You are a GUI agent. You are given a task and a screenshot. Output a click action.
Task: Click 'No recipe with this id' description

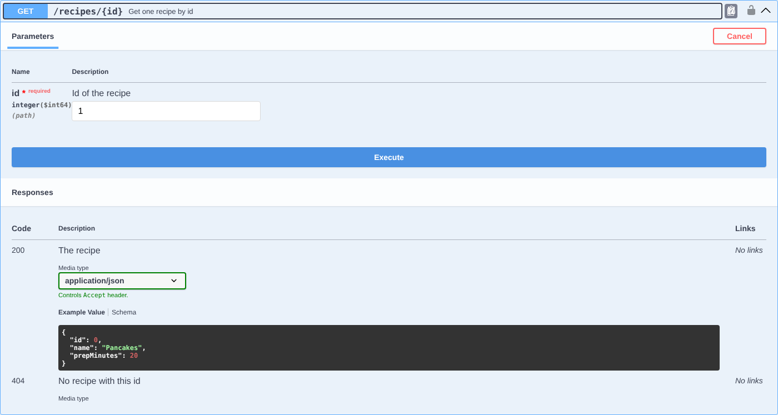click(99, 381)
